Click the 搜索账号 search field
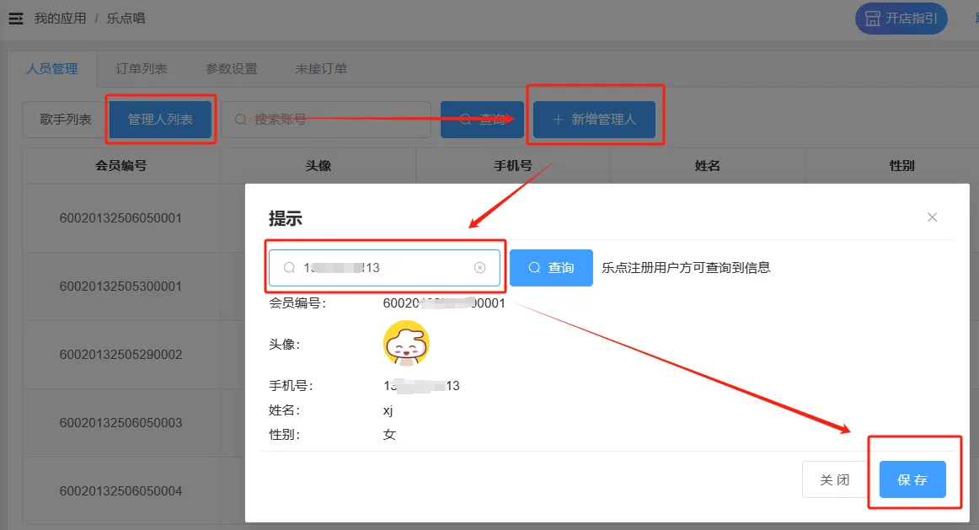The height and width of the screenshot is (530, 979). [x=329, y=120]
